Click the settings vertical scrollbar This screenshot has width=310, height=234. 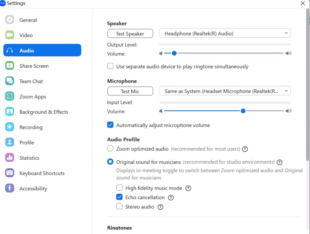tap(308, 85)
